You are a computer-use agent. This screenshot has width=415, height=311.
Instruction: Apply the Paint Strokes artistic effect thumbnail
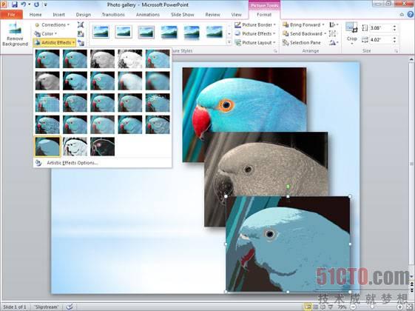(75, 81)
